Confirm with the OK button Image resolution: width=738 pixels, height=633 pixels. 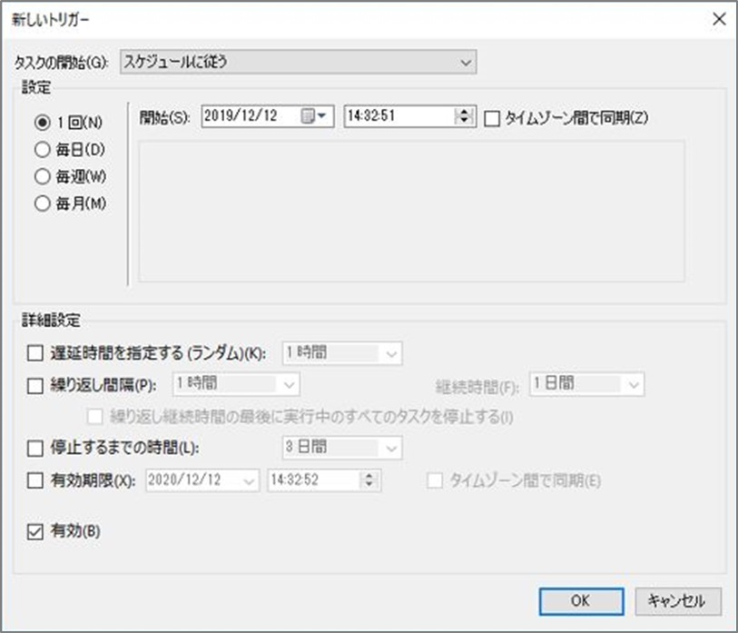(581, 601)
